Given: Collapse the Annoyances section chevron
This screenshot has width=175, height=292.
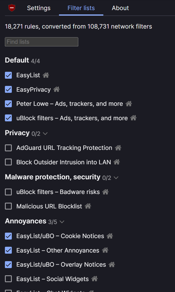Looking at the screenshot, I should (62, 222).
